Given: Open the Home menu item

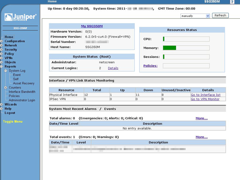Looking at the screenshot, I should pos(9,37).
